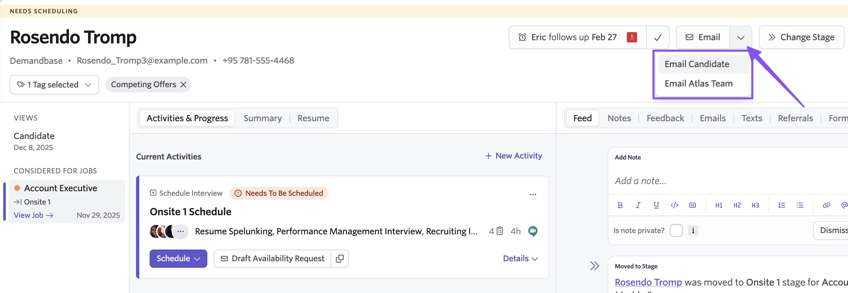Viewport: 848px width, 293px height.
Task: Insert a link in the note
Action: 826,205
